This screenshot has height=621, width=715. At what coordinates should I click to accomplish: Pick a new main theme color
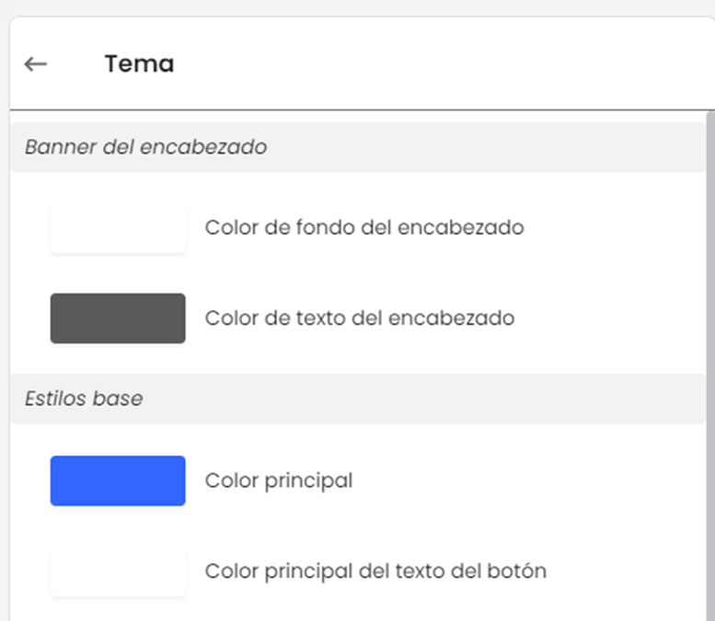(118, 480)
